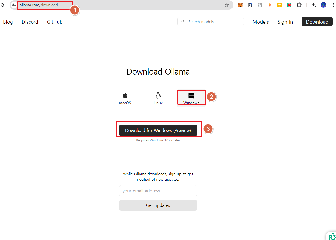Open the MetaMask fox extension
336x240 pixels.
(x=240, y=5)
